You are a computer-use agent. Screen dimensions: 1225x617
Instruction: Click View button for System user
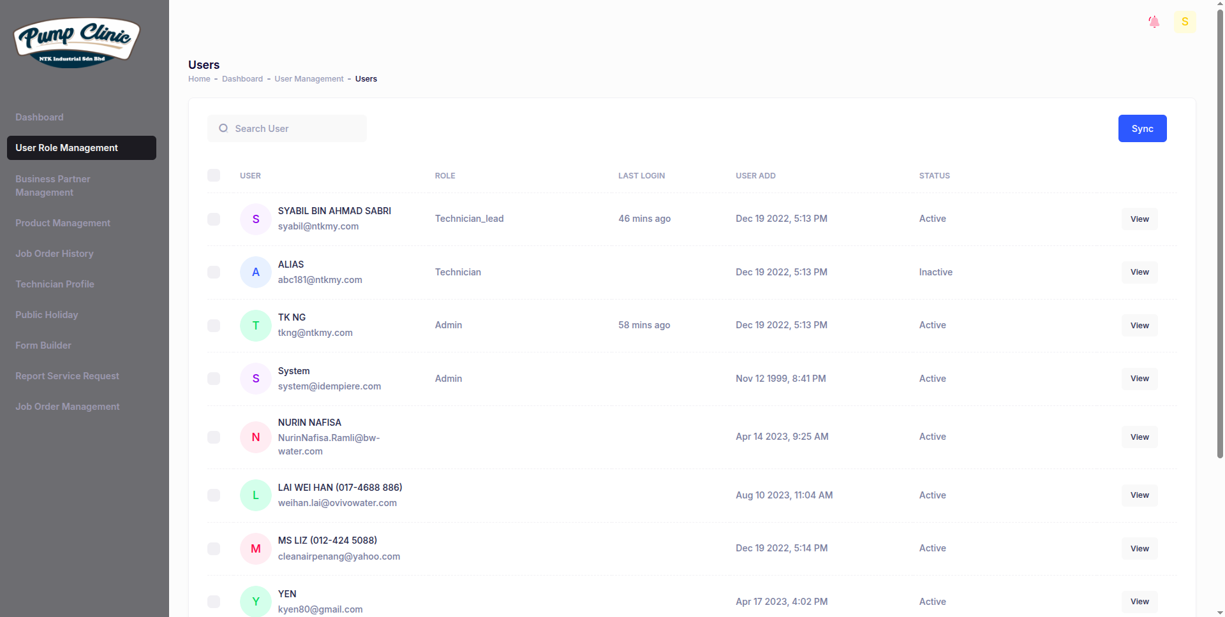click(x=1140, y=379)
